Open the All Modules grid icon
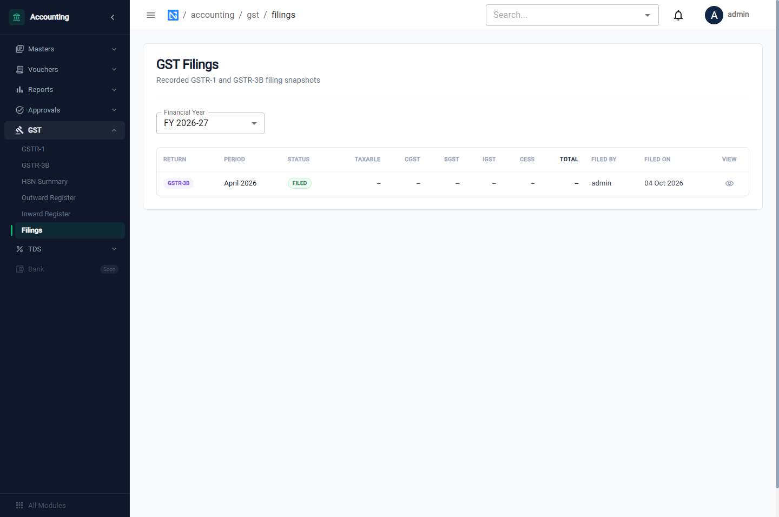 [x=19, y=505]
